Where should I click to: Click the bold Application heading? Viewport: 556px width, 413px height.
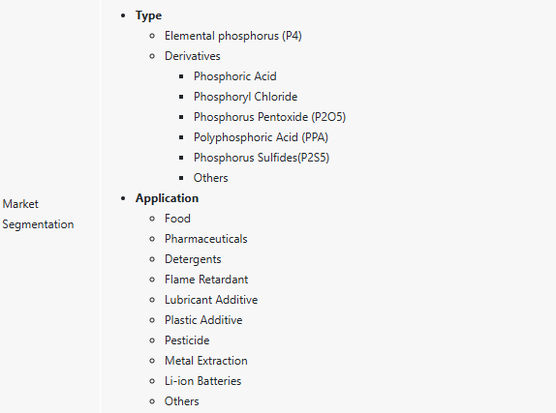(x=167, y=198)
